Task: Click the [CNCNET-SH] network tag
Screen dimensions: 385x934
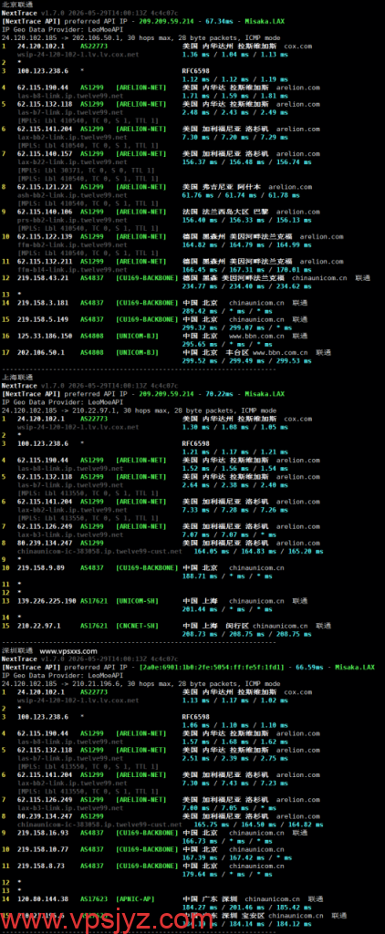Action: 137,626
